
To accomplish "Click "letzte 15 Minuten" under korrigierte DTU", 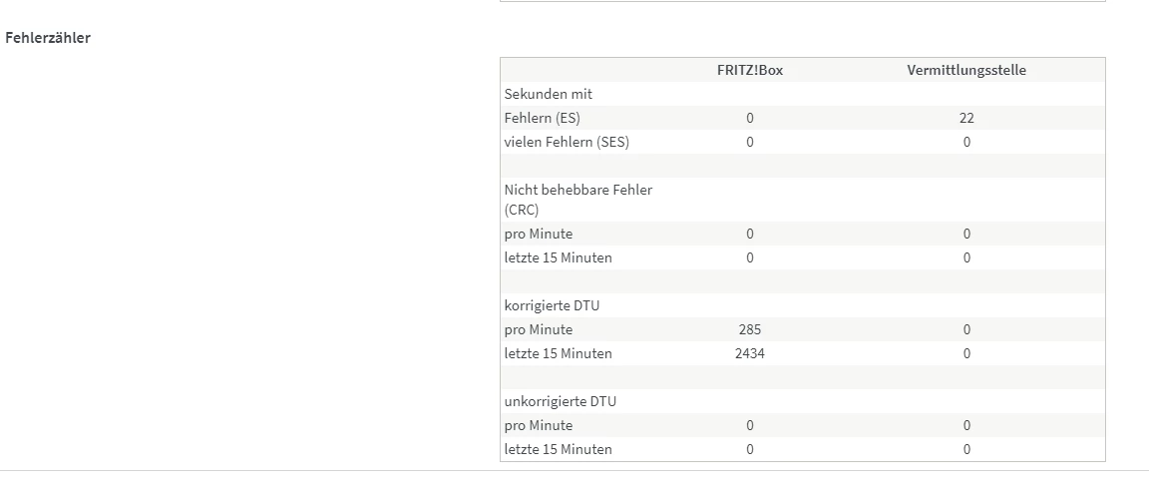I will pos(558,353).
